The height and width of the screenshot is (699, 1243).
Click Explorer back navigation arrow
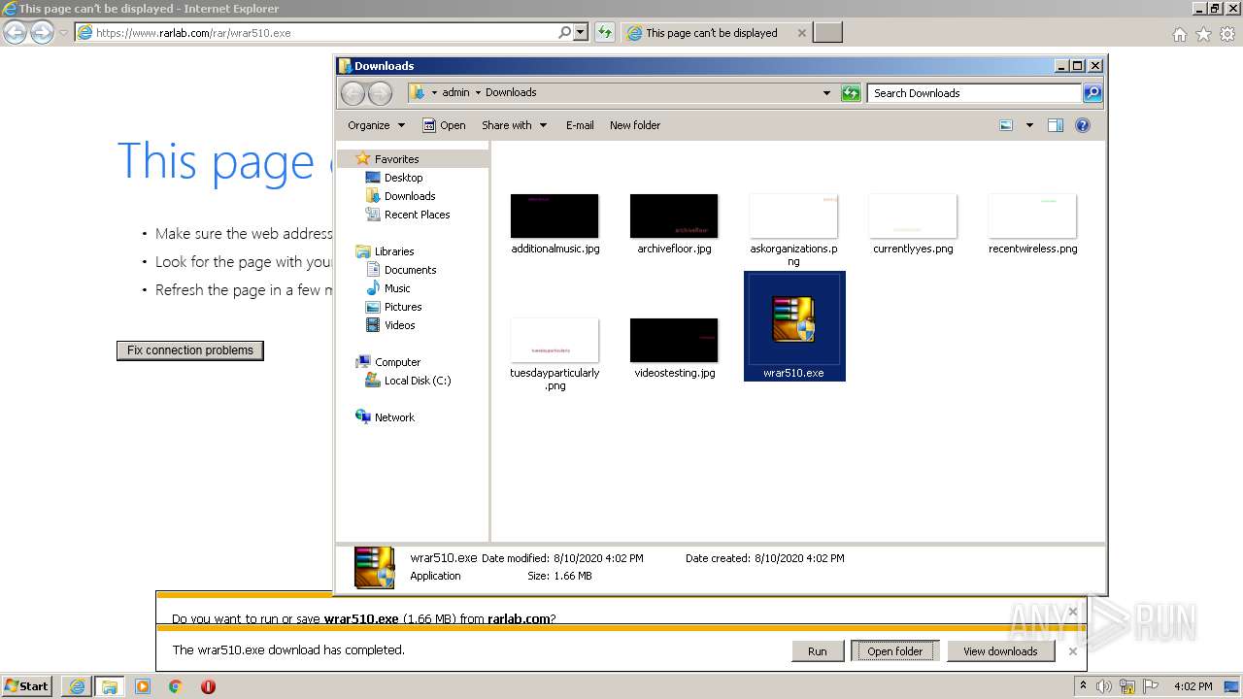pyautogui.click(x=353, y=93)
